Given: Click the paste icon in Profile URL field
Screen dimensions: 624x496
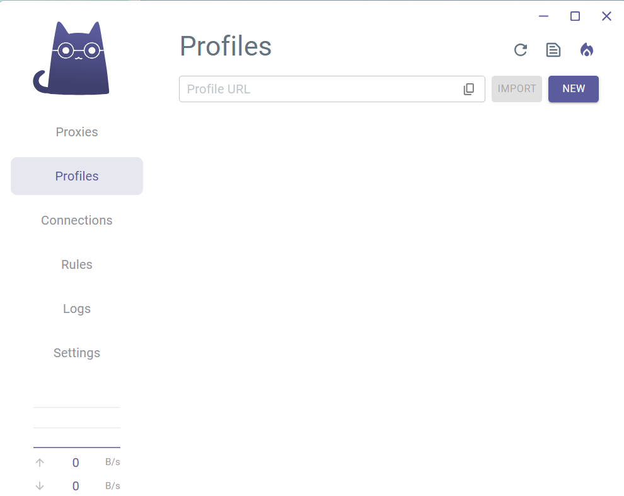Looking at the screenshot, I should (469, 89).
